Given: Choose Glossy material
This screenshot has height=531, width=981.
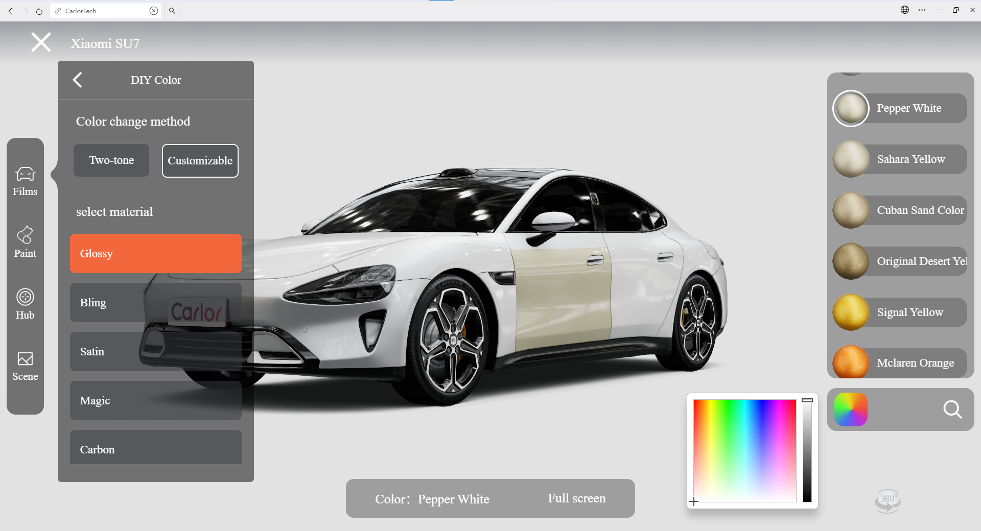Looking at the screenshot, I should point(156,253).
